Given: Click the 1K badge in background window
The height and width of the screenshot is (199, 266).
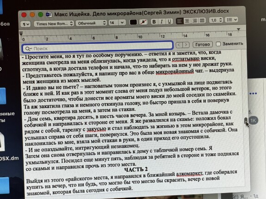Looking at the screenshot, I should point(253,121).
